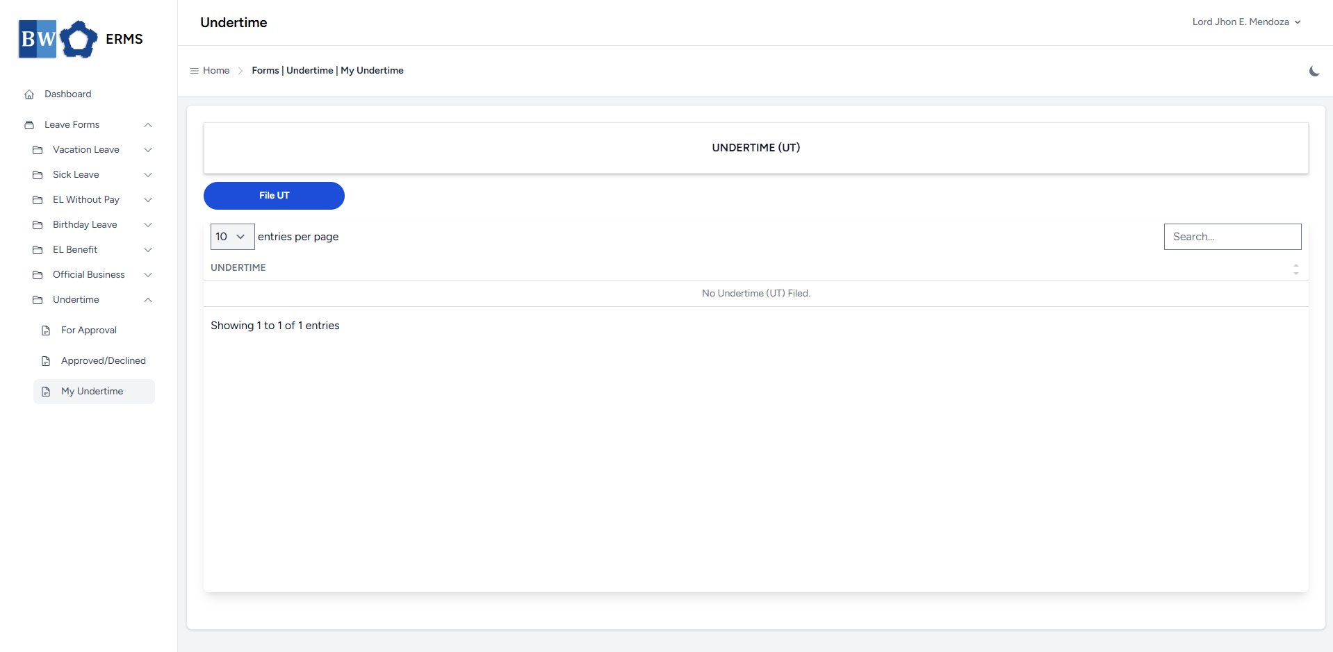The image size is (1333, 652).
Task: Click the 'Showing 1 to 1 of 1 entries' text
Action: click(x=275, y=326)
